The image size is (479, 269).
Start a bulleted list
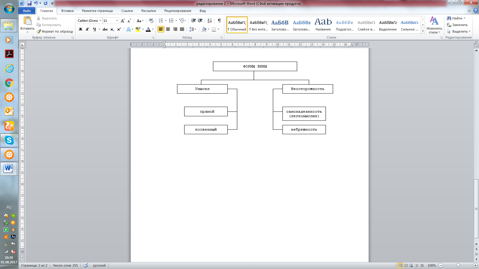point(161,21)
